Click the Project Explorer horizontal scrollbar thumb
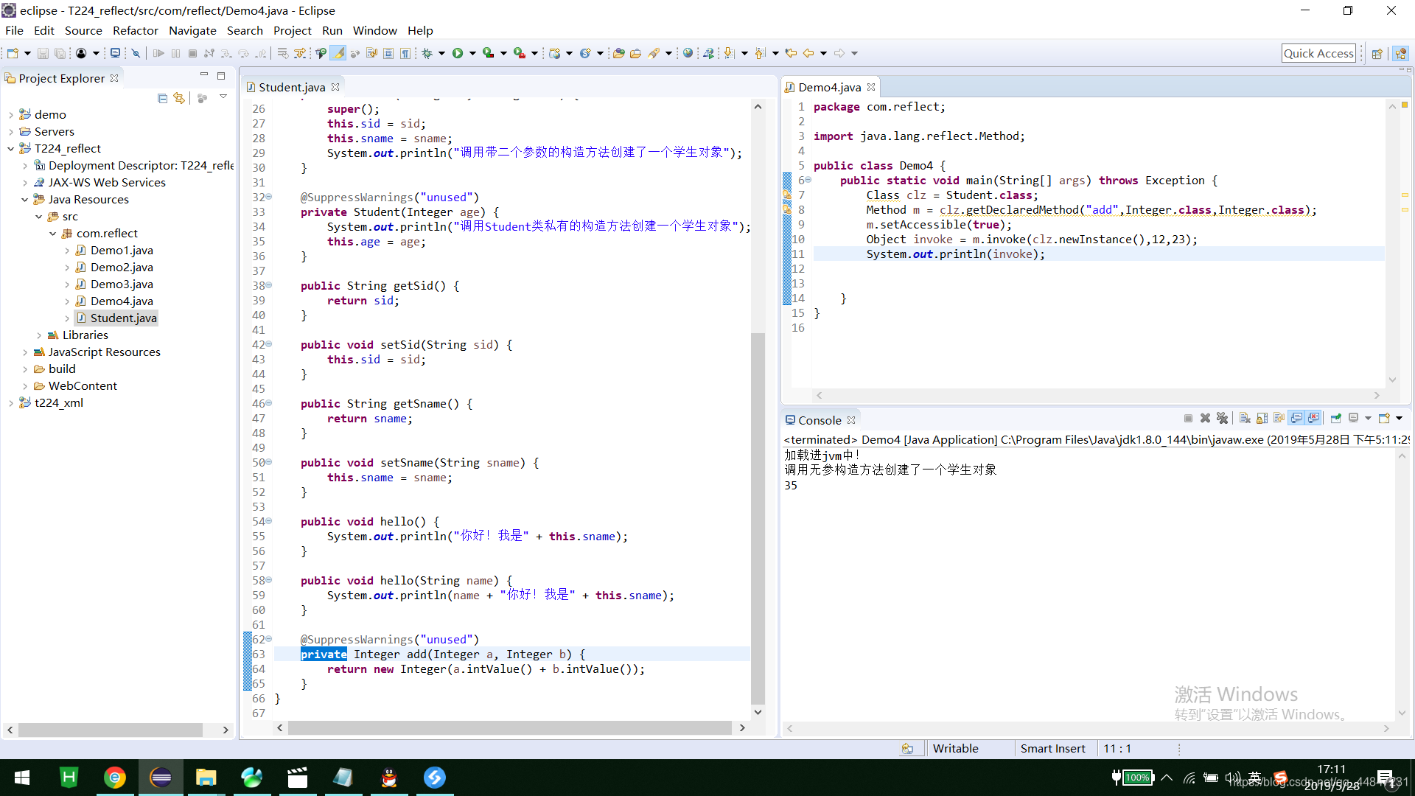Image resolution: width=1415 pixels, height=796 pixels. (111, 730)
